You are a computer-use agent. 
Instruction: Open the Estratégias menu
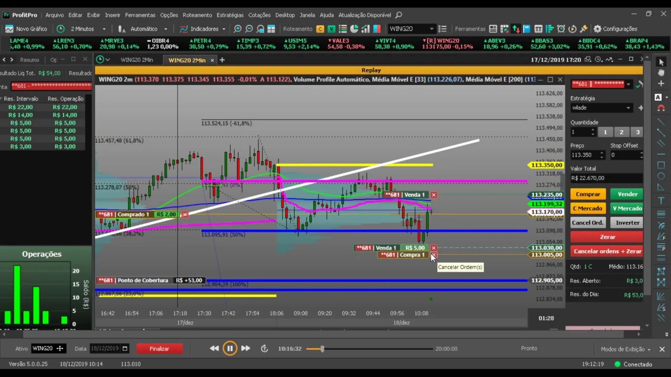[x=230, y=15]
